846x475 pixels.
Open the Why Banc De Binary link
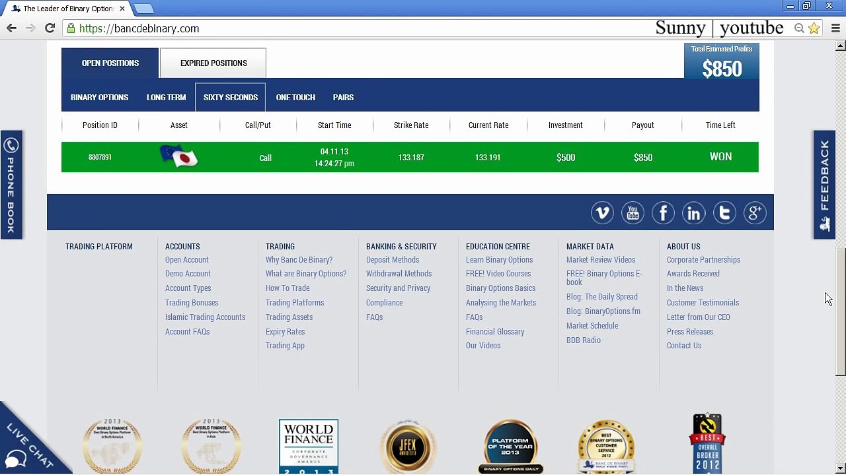coord(299,260)
